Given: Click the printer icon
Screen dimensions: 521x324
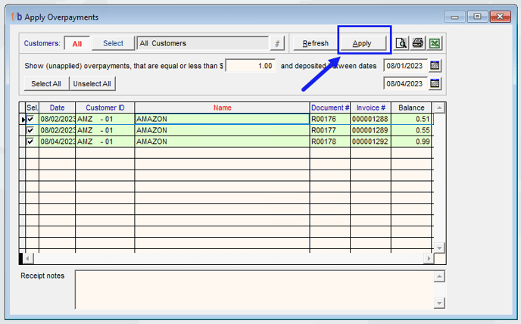Looking at the screenshot, I should click(x=418, y=43).
